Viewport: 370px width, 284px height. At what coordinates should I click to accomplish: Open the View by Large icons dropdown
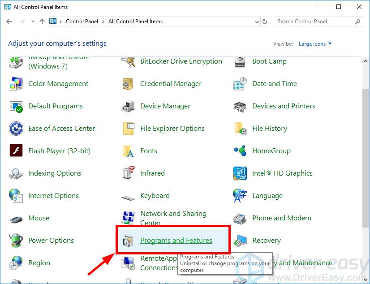(x=315, y=44)
